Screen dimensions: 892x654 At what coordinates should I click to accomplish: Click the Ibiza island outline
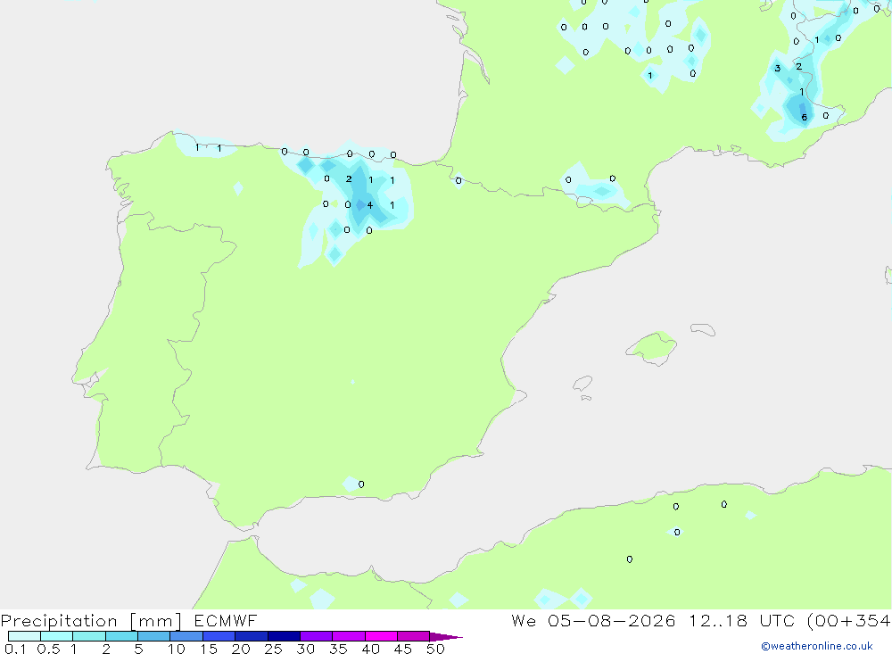582,383
